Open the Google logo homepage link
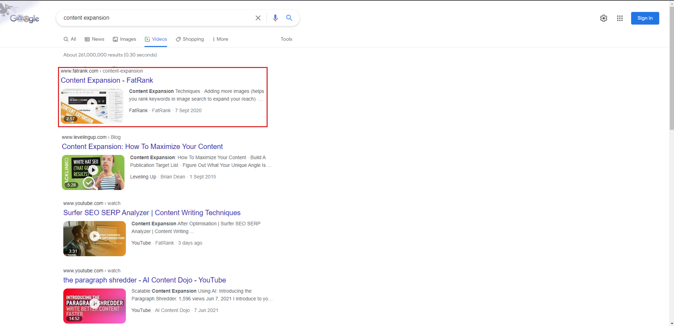The width and height of the screenshot is (674, 326). [24, 18]
